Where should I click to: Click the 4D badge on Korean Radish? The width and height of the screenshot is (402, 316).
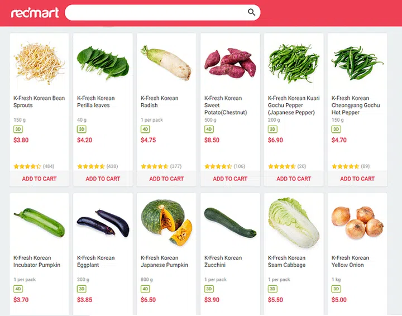pos(146,129)
